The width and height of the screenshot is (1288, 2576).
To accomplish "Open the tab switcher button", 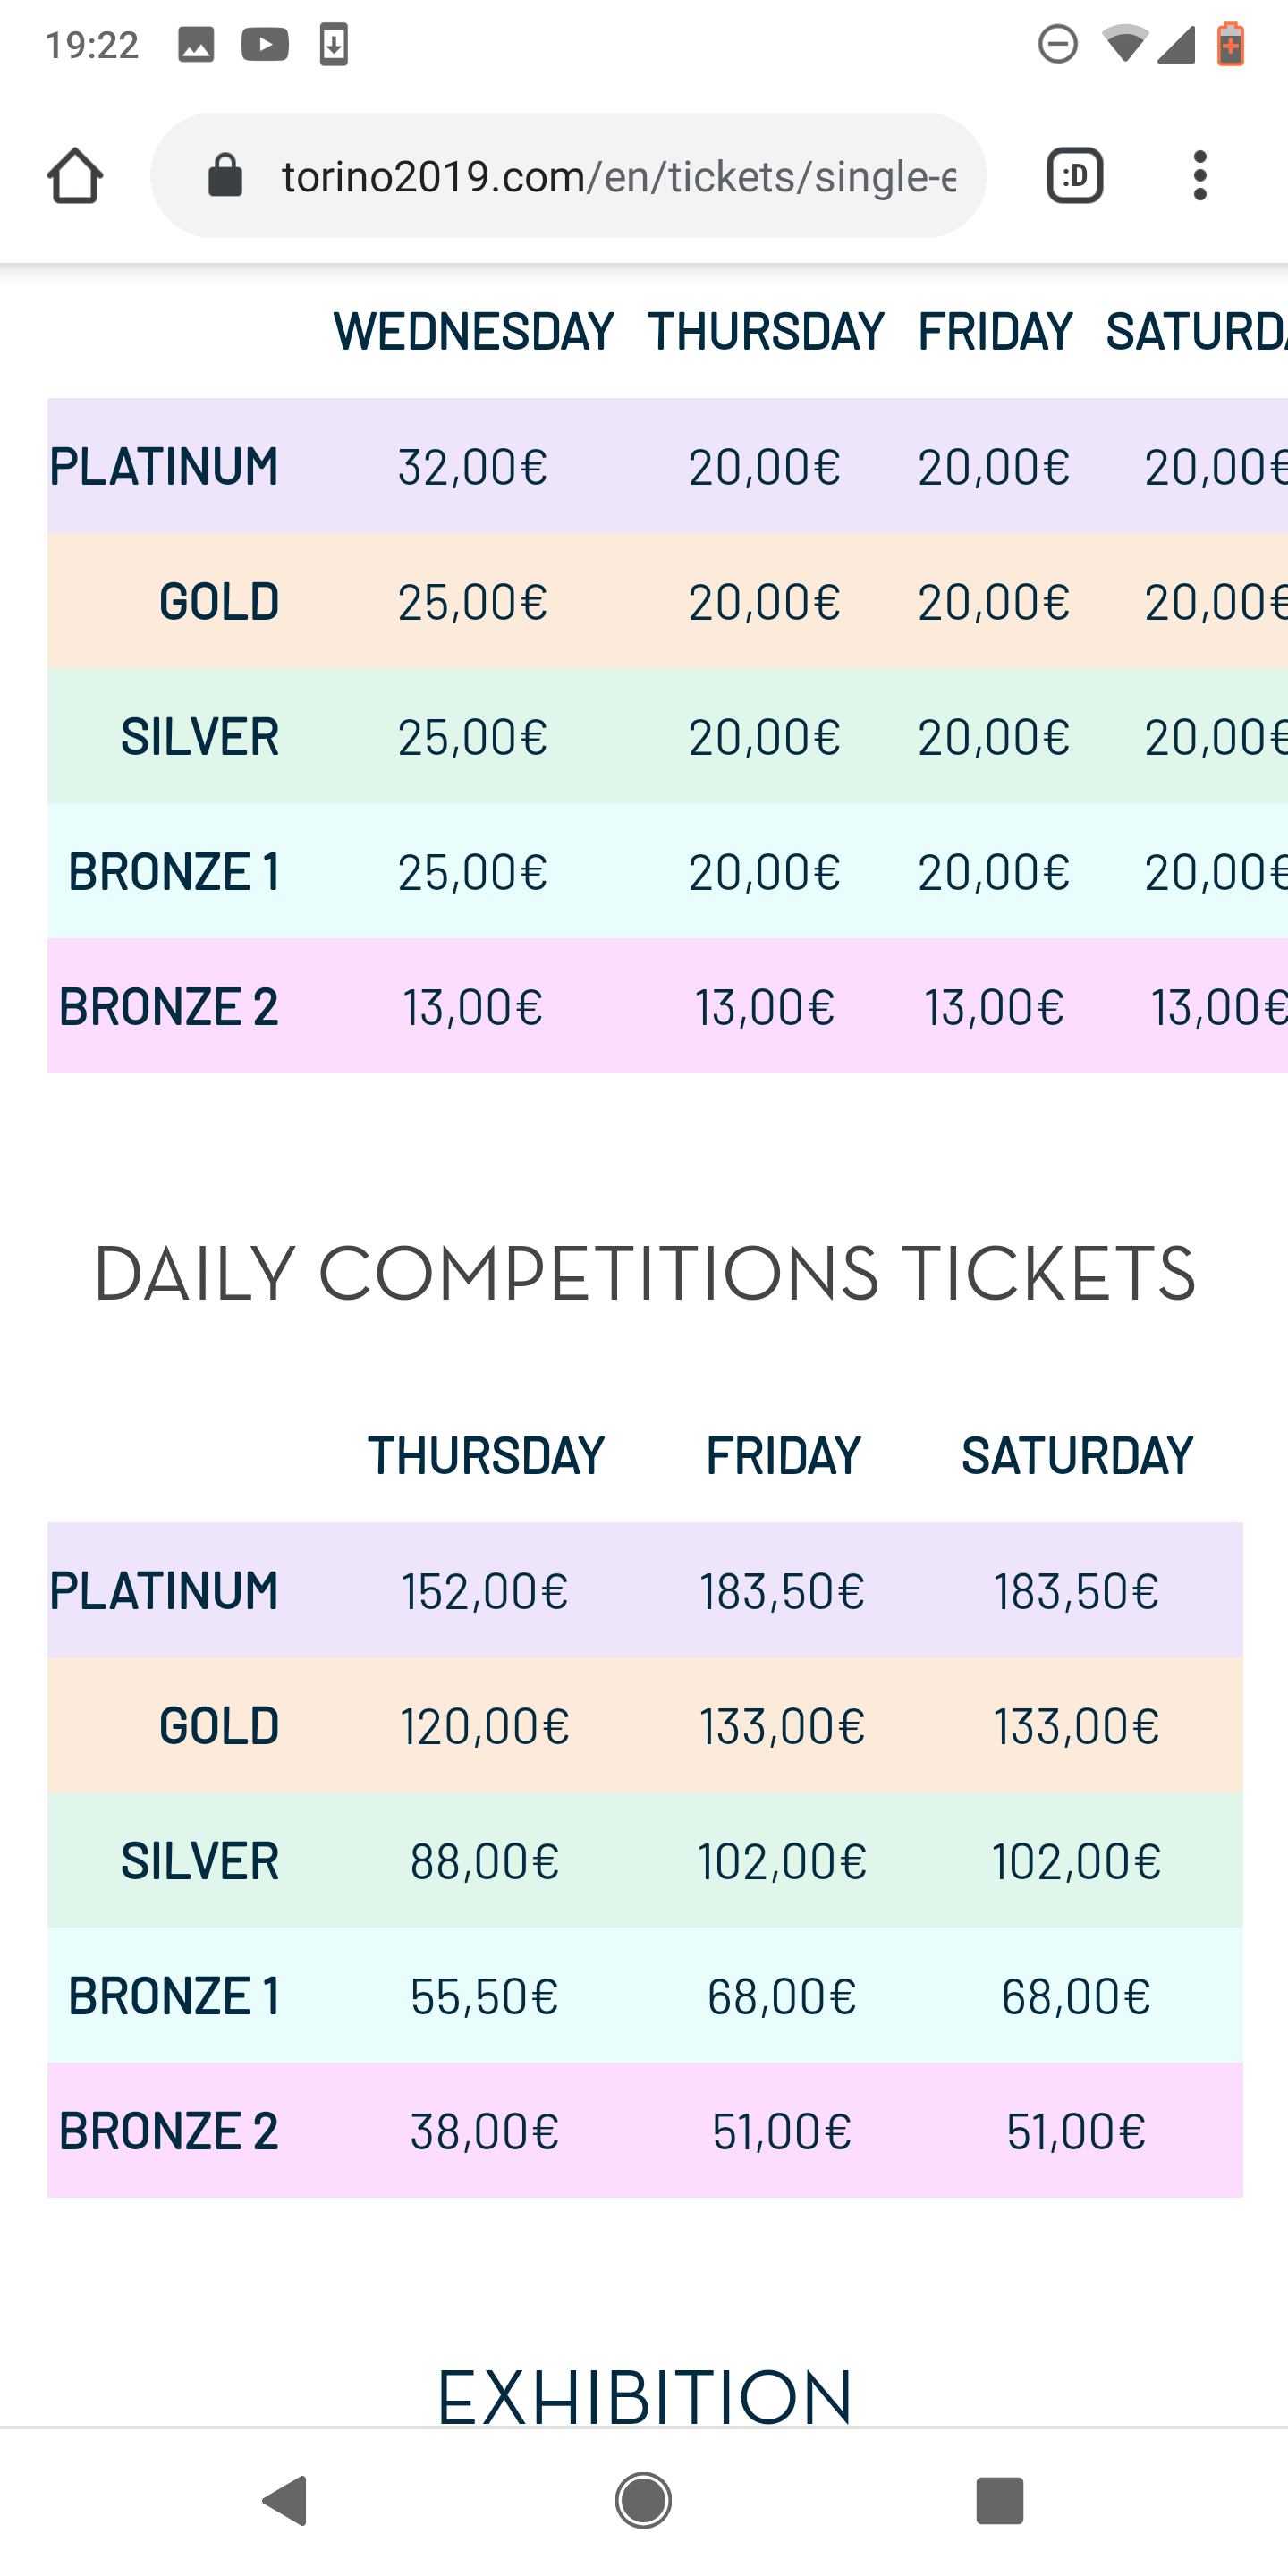I will 1074,176.
